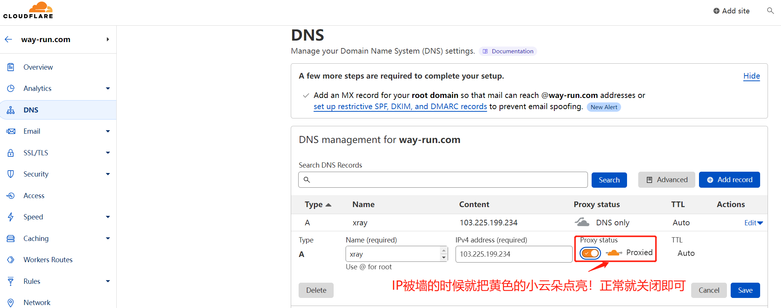This screenshot has width=781, height=308.
Task: Open Advanced search options
Action: coord(667,180)
